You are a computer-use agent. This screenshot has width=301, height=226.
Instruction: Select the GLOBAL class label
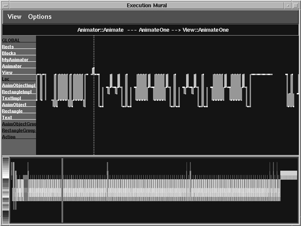11,40
